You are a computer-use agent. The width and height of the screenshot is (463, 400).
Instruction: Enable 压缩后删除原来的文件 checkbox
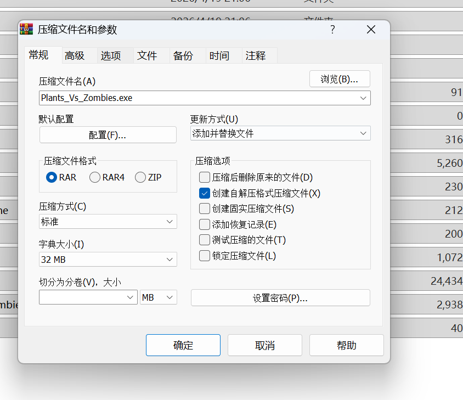[x=205, y=177]
